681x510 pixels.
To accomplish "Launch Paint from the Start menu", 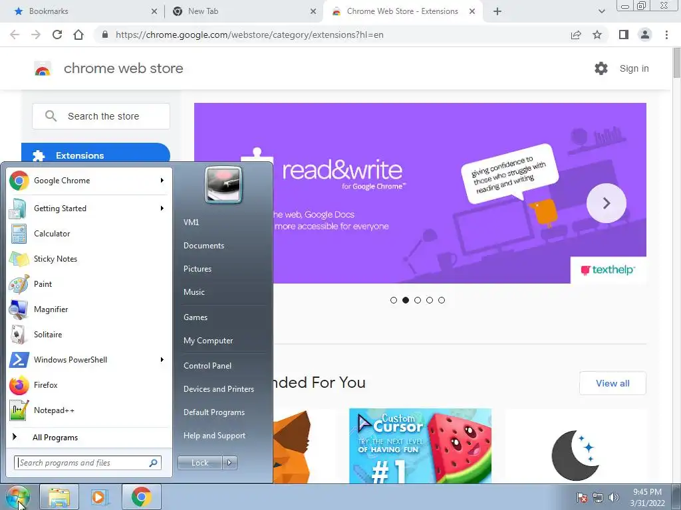I will (90, 284).
